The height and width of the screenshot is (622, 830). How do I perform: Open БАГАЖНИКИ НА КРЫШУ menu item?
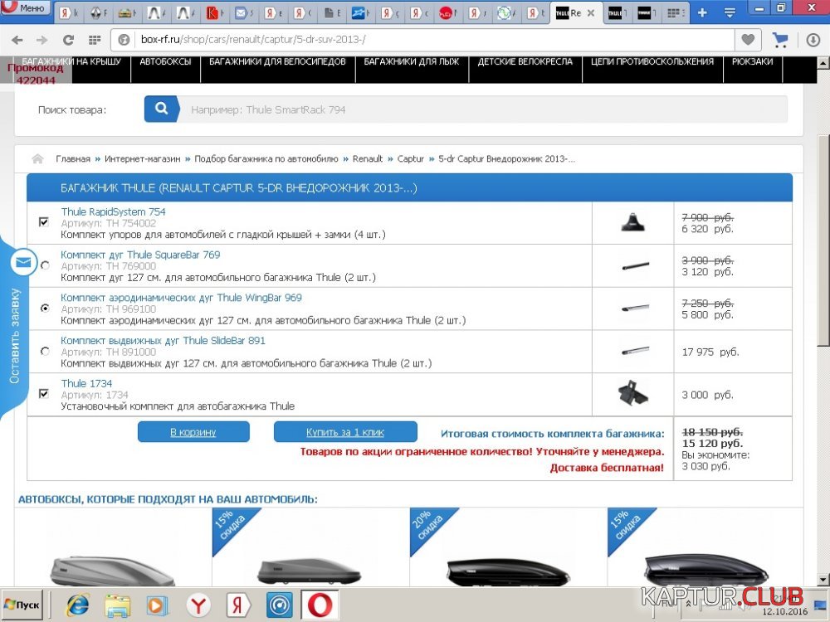[x=71, y=62]
